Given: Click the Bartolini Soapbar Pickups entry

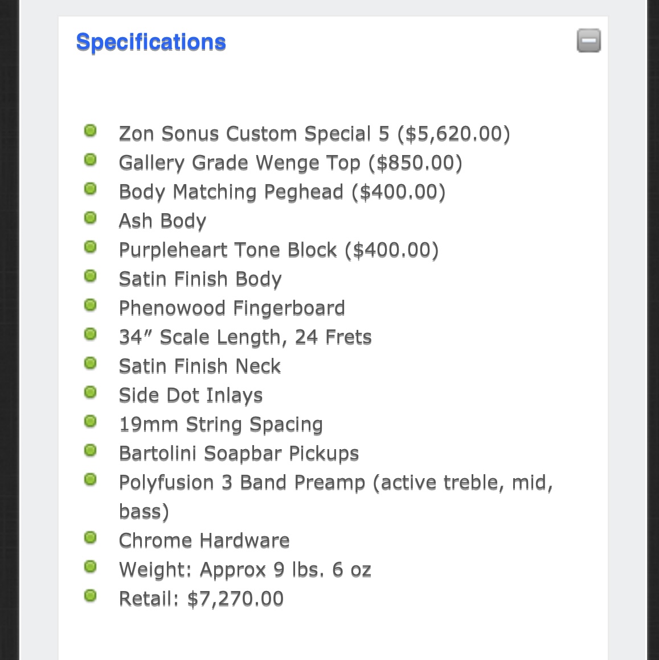Looking at the screenshot, I should [x=239, y=453].
